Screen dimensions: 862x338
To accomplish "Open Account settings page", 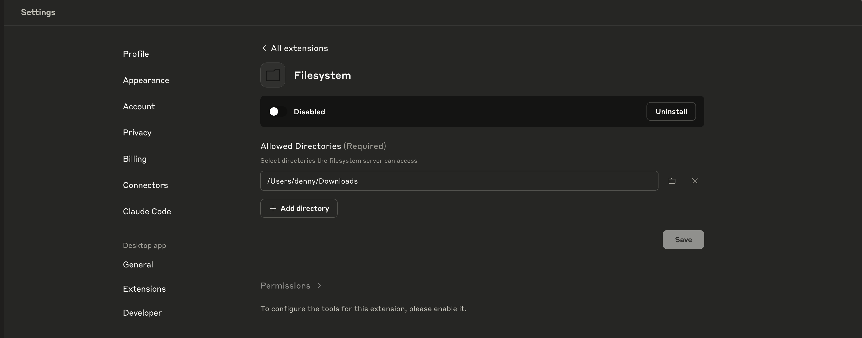I will click(x=139, y=106).
